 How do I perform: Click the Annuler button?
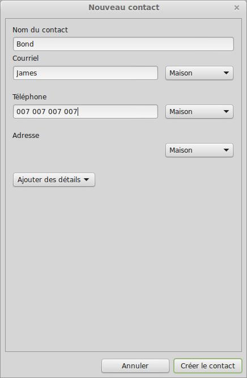(135, 366)
